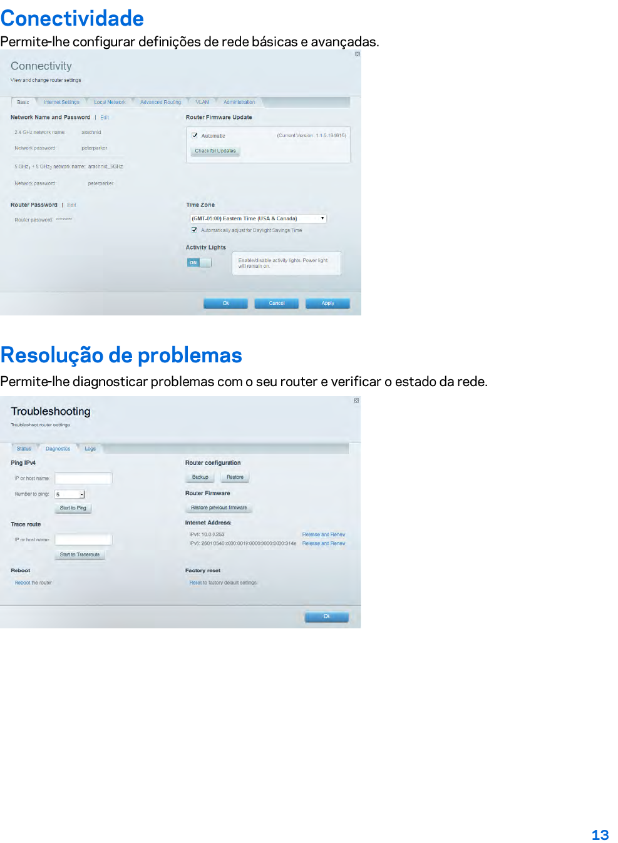This screenshot has height=843, width=618.
Task: Close the Connectivity dialog with X icon
Action: (358, 54)
